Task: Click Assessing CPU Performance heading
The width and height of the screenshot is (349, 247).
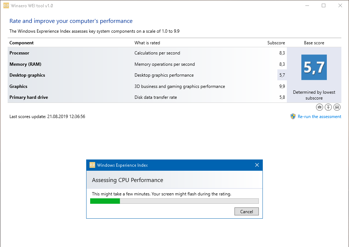Action: coord(128,180)
